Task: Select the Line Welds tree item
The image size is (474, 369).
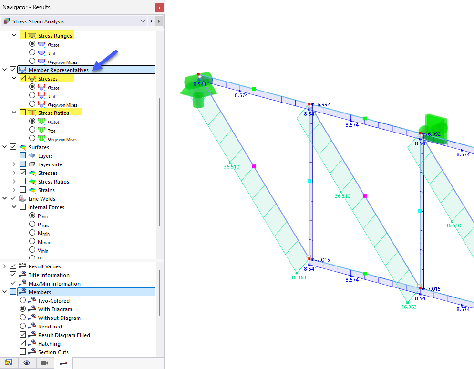Action: pos(41,199)
